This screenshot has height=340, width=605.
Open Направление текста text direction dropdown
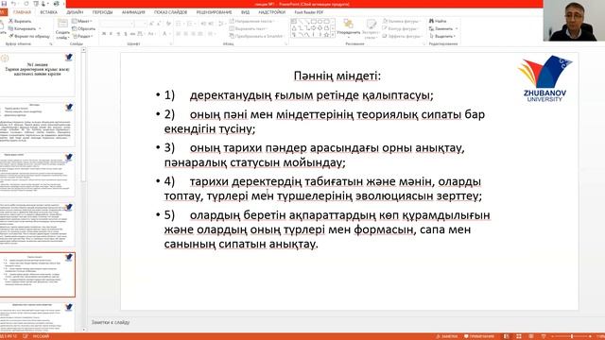pos(253,21)
